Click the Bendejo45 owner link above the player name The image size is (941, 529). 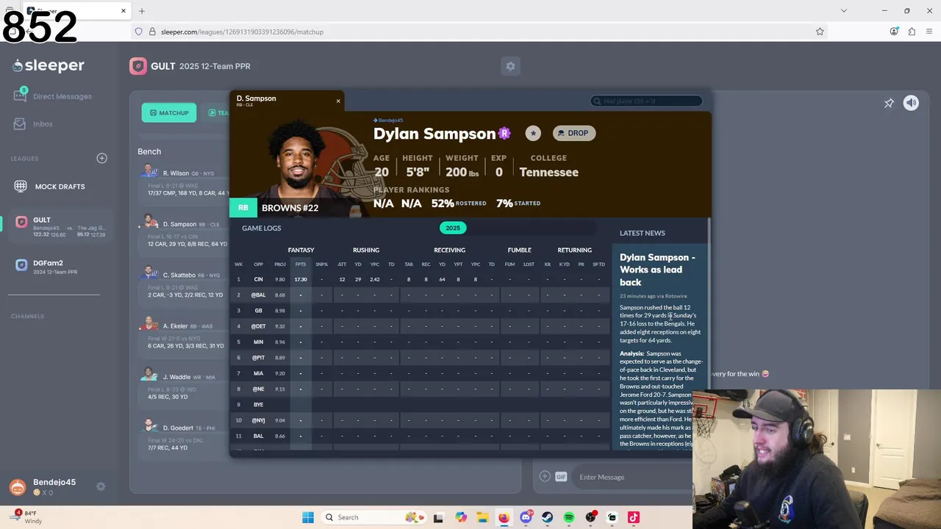pyautogui.click(x=388, y=120)
